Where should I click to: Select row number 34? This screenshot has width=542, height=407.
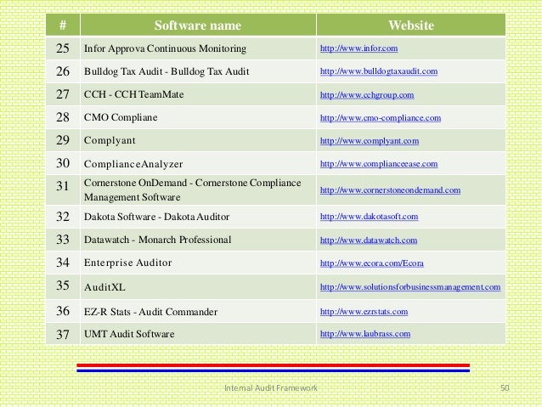63,263
